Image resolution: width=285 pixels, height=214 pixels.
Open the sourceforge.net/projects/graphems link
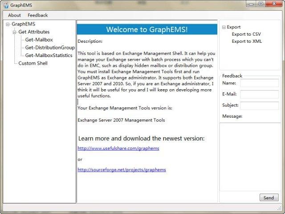coord(122,170)
